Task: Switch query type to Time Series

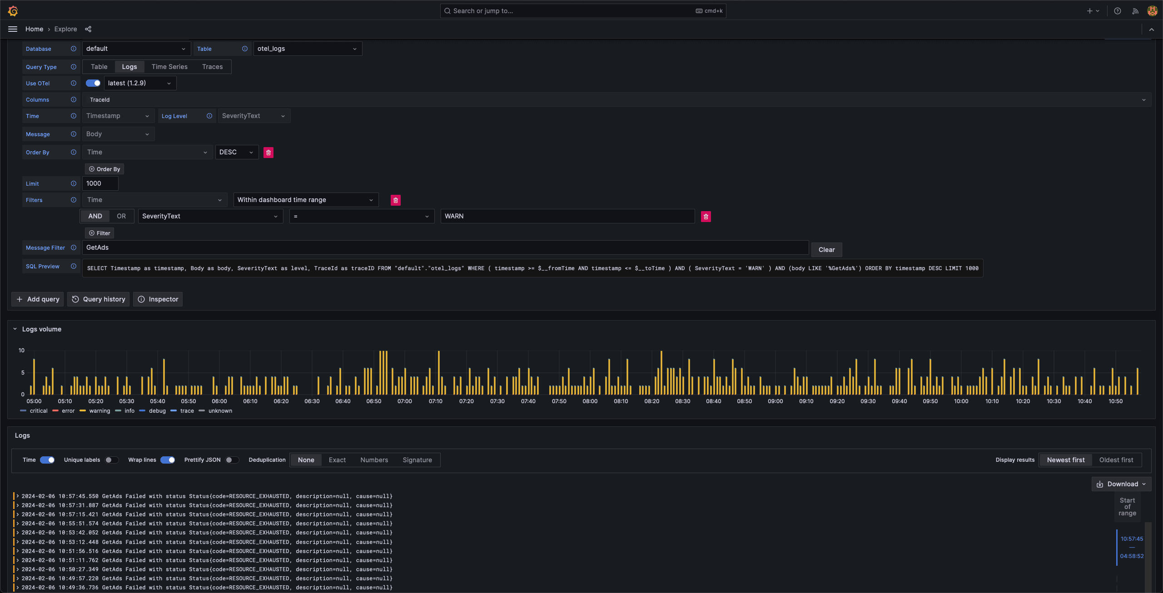Action: 169,67
